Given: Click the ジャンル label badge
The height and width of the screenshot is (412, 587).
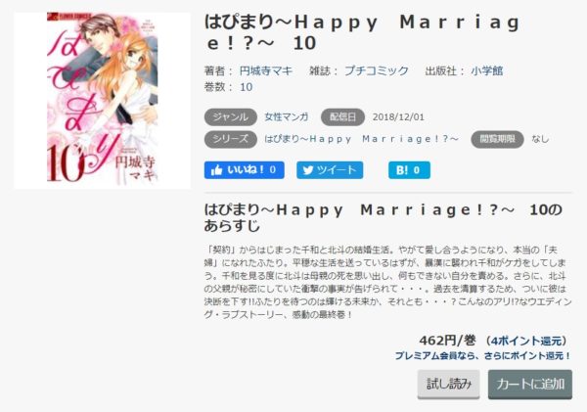Looking at the screenshot, I should pos(231,116).
